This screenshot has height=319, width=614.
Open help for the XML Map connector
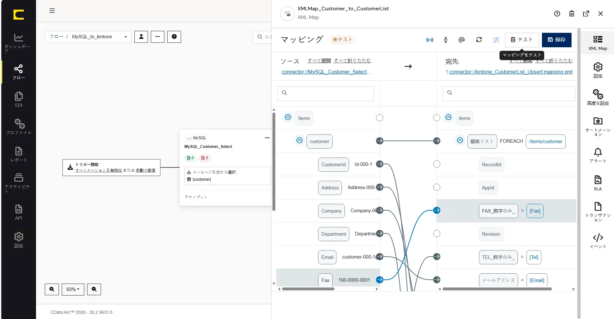click(557, 14)
